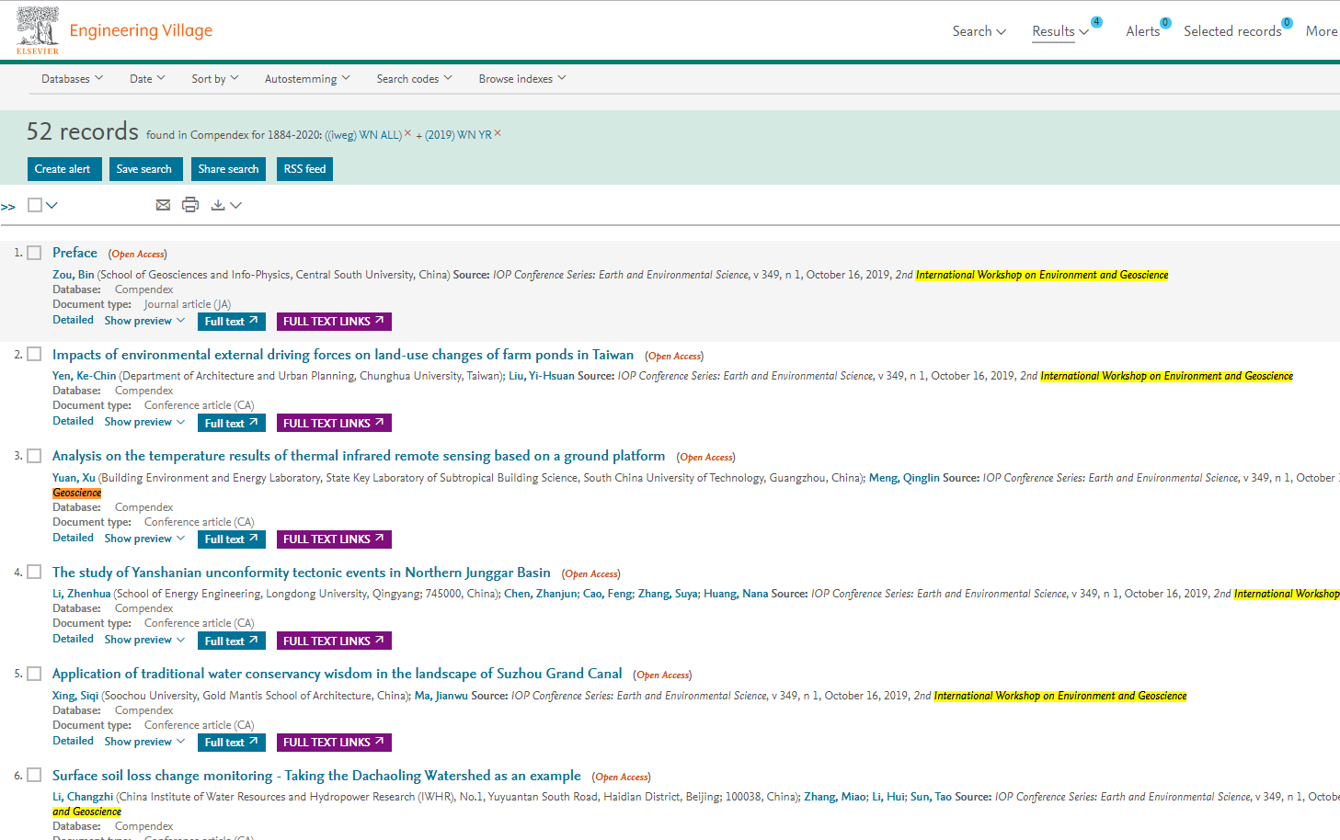Open the Preface record title

[x=74, y=253]
